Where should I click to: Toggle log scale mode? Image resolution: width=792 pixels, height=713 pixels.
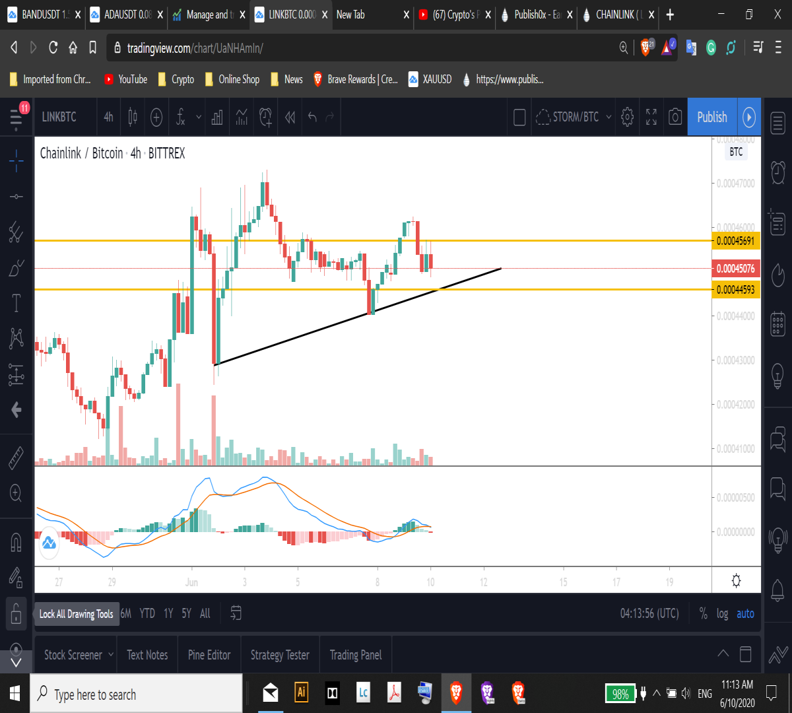tap(723, 614)
